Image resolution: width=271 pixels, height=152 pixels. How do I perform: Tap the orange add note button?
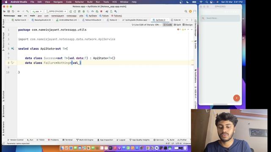tap(237, 98)
